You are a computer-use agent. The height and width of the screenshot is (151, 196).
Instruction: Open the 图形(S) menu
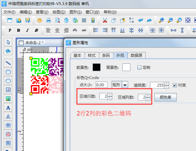pos(75,12)
